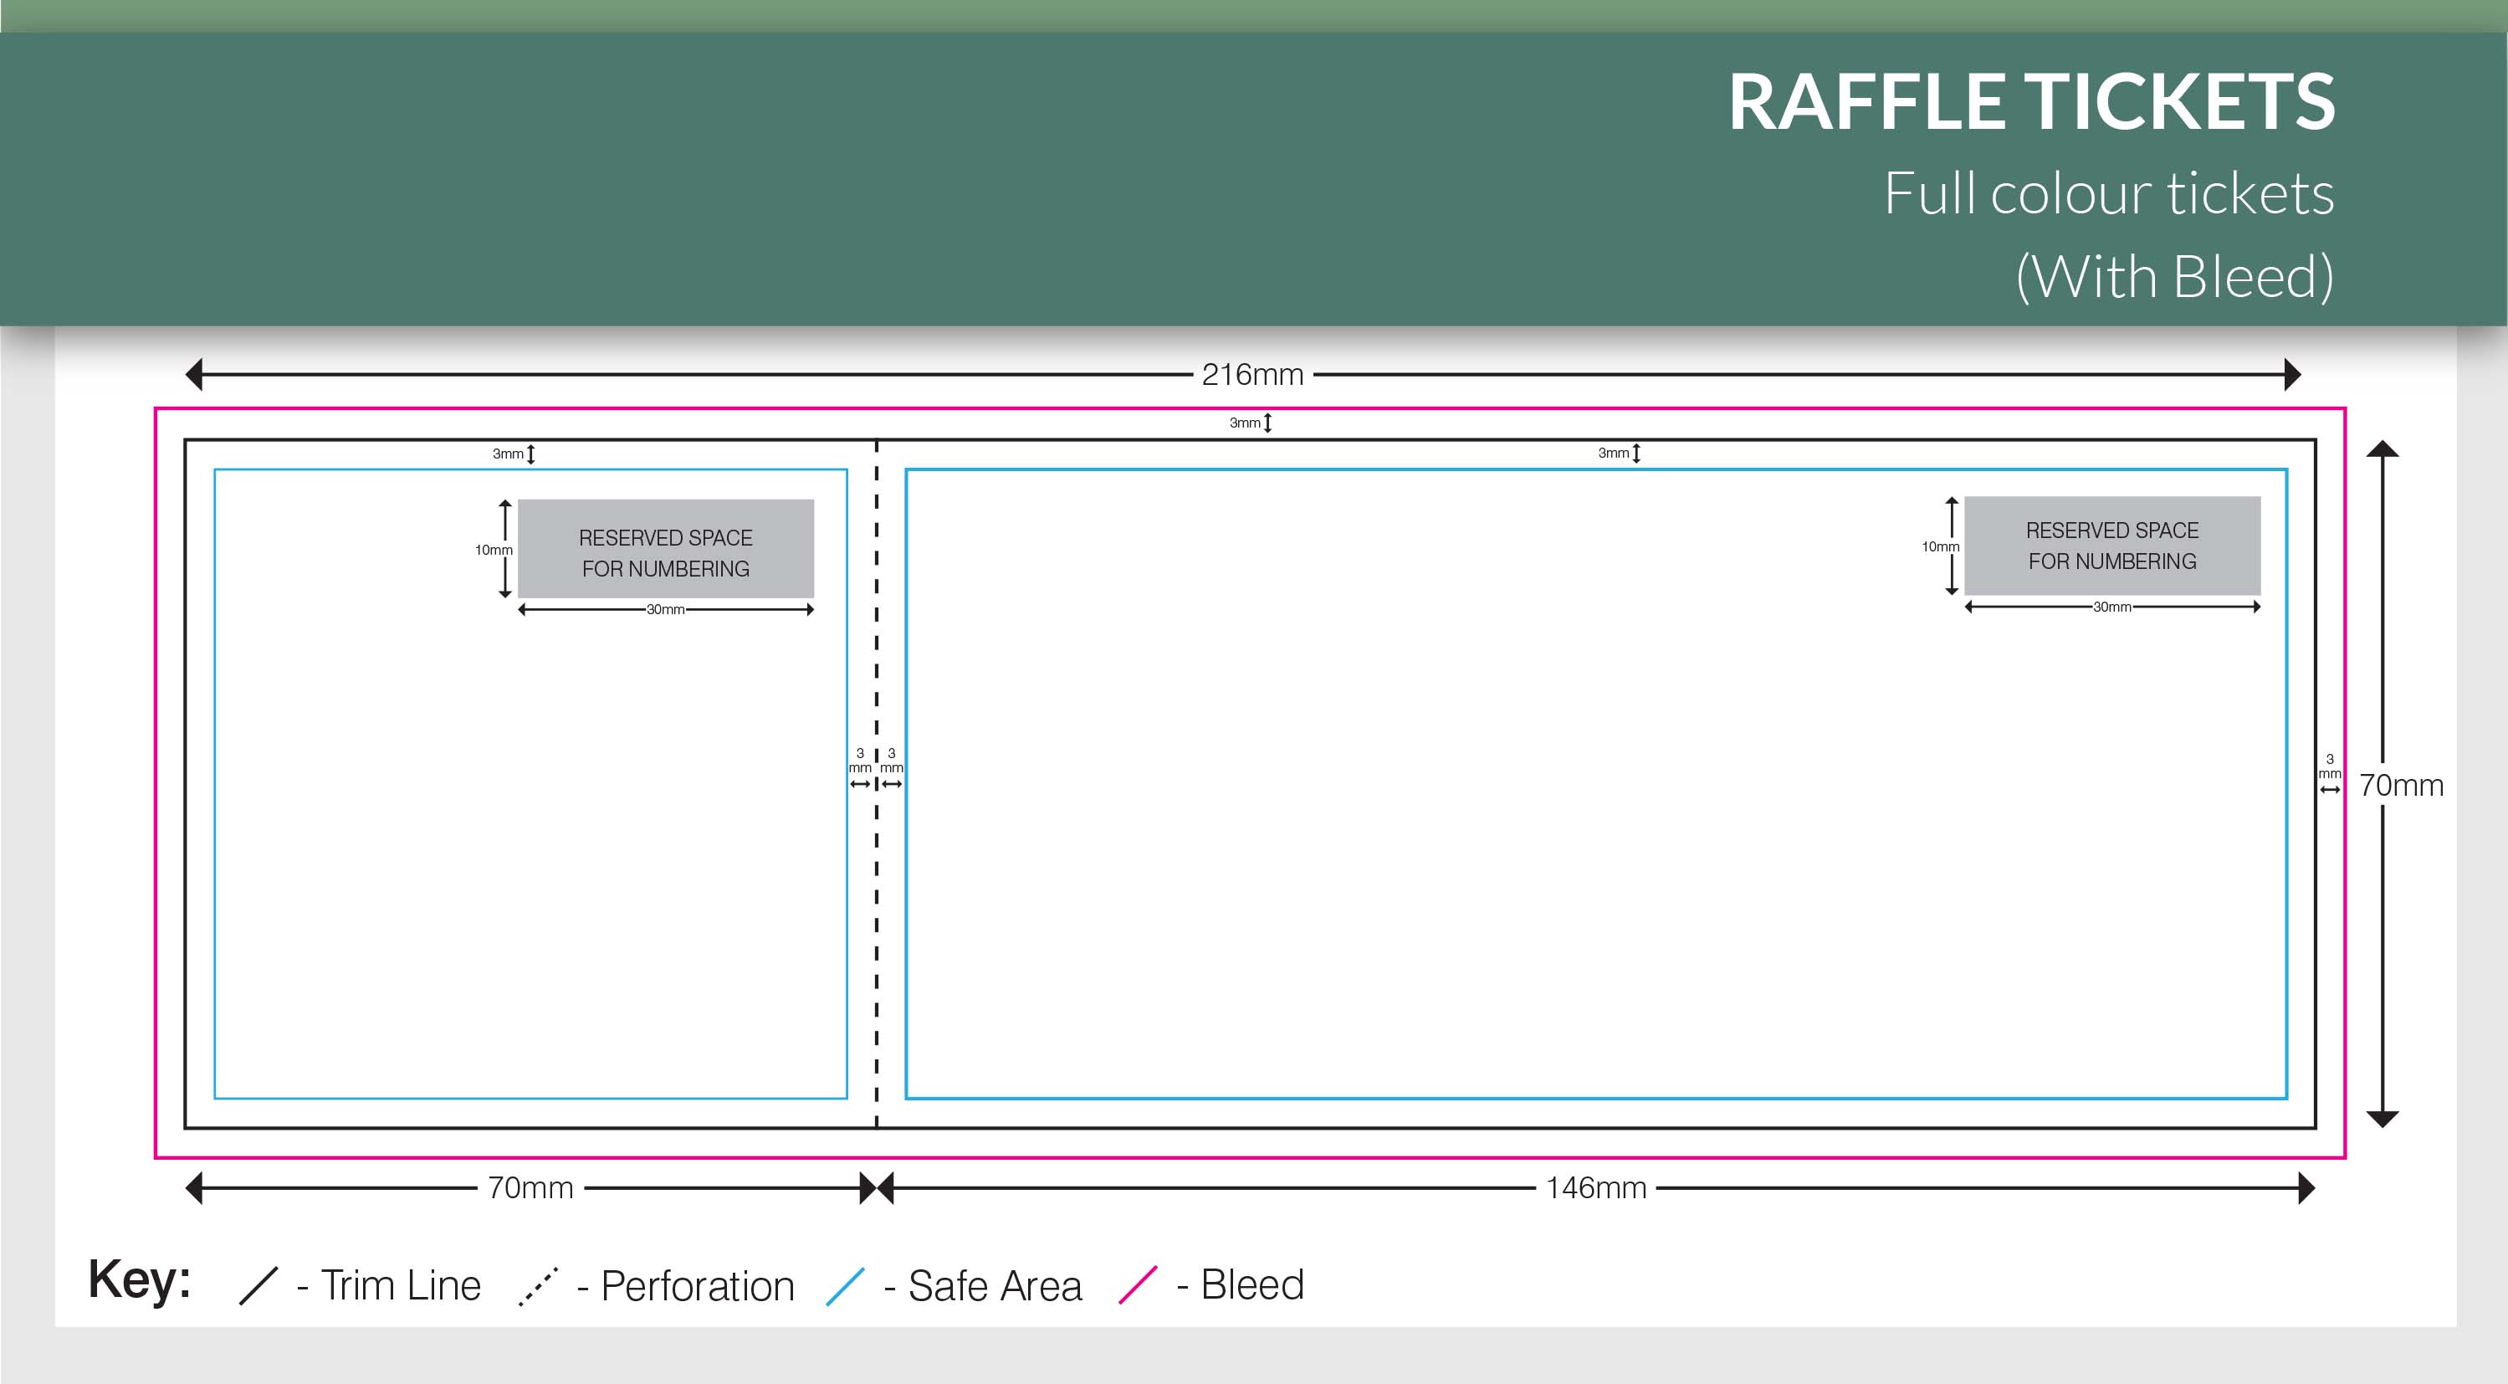The height and width of the screenshot is (1384, 2508).
Task: Click the 10mm label beside left numbering box
Action: tap(494, 549)
